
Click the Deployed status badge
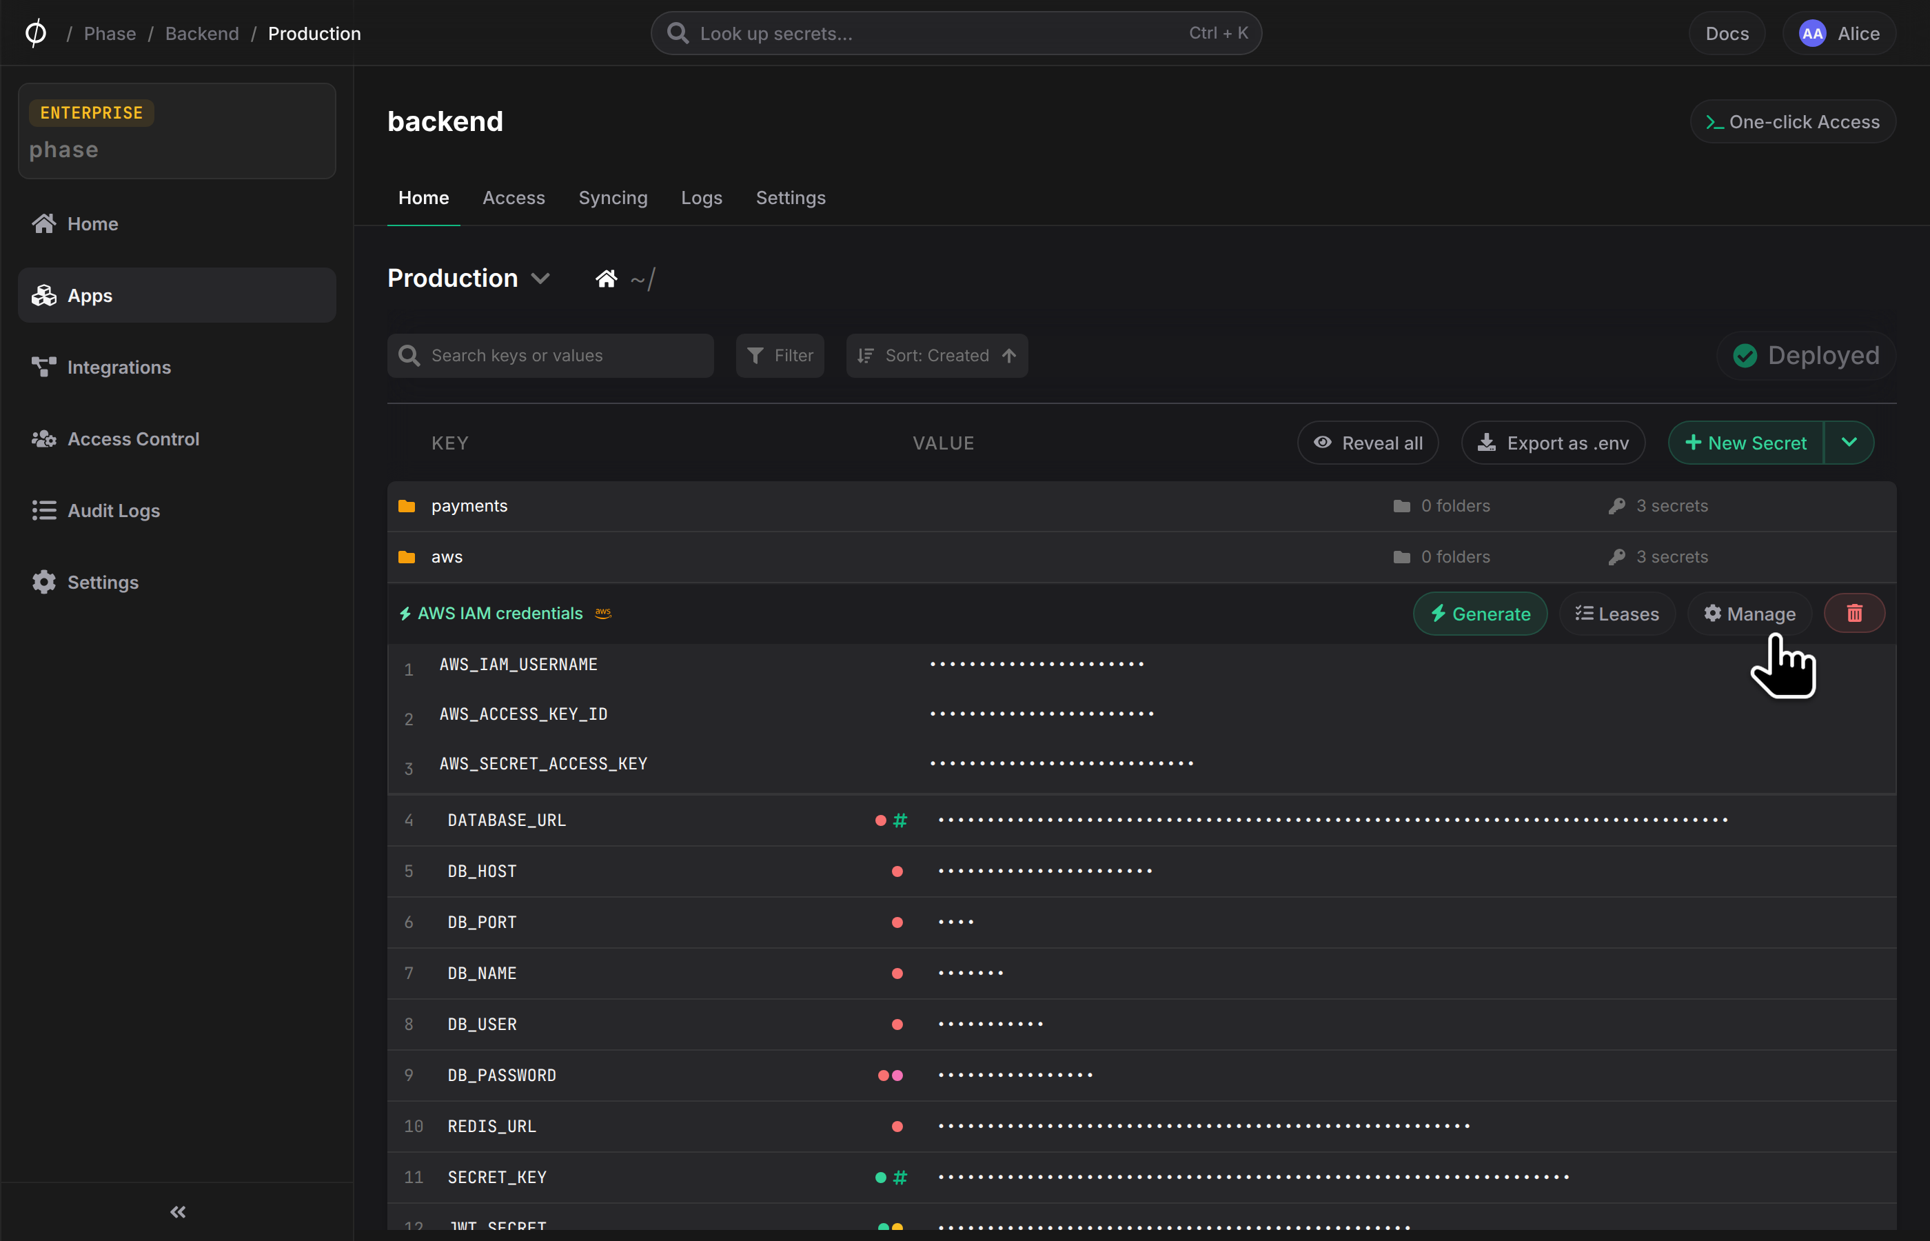click(1806, 355)
